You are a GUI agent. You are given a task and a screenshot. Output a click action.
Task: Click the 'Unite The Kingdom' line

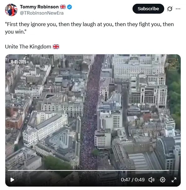point(32,47)
